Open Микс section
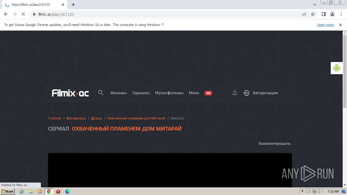 click(x=194, y=93)
